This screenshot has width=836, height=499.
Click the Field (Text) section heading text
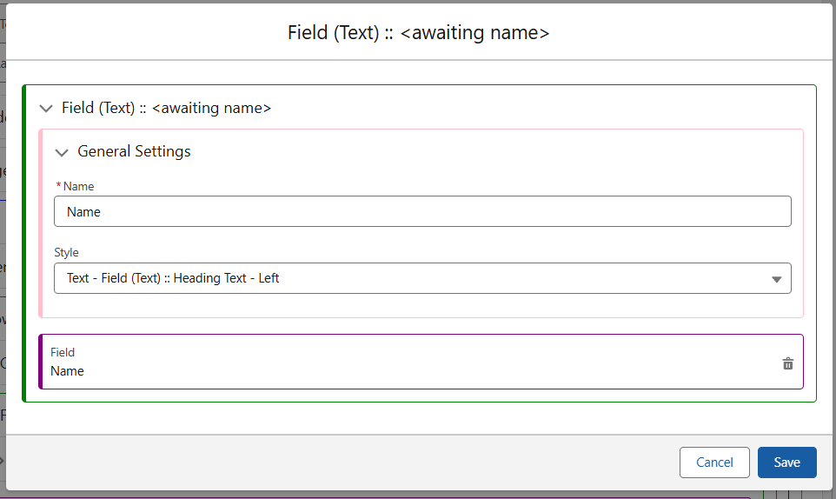coord(166,108)
